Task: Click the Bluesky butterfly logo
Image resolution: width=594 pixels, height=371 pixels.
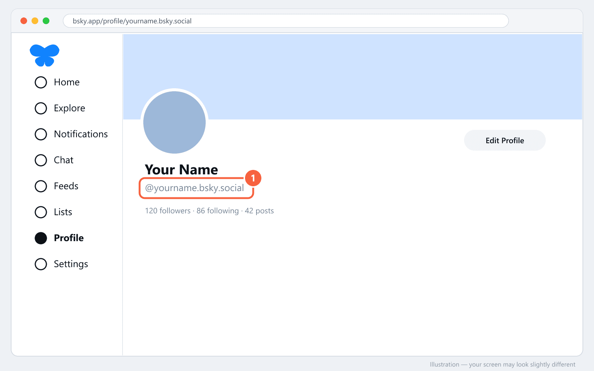Action: coord(45,56)
